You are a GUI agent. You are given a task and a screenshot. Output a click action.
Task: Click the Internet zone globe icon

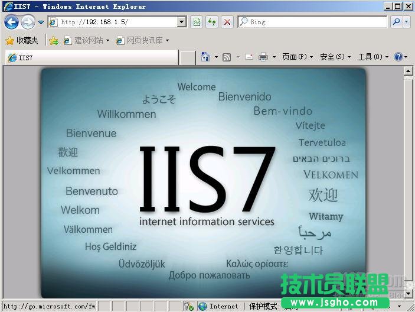202,307
